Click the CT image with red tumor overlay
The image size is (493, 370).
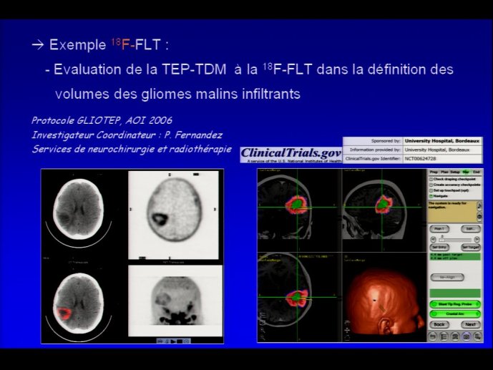79,304
